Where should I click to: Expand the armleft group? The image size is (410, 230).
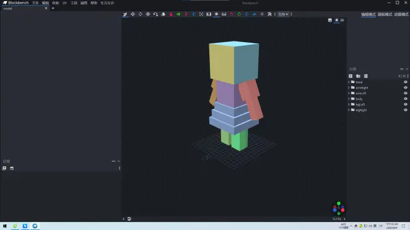349,93
